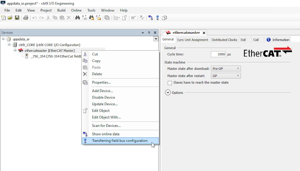Open the Tools menu
Screen dimensions: 300x171
[91, 10]
